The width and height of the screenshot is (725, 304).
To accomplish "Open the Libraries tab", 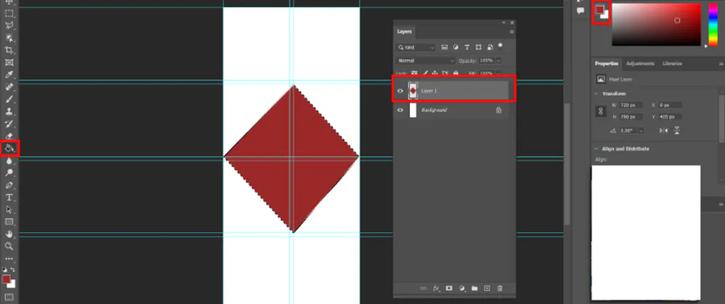I will (x=672, y=64).
